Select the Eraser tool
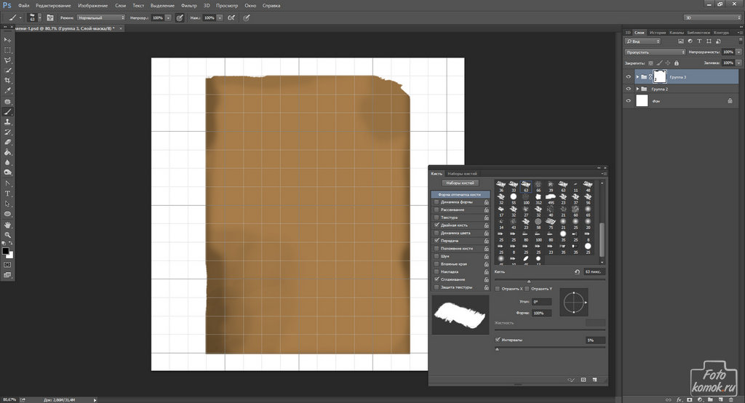745x403 pixels. tap(7, 142)
